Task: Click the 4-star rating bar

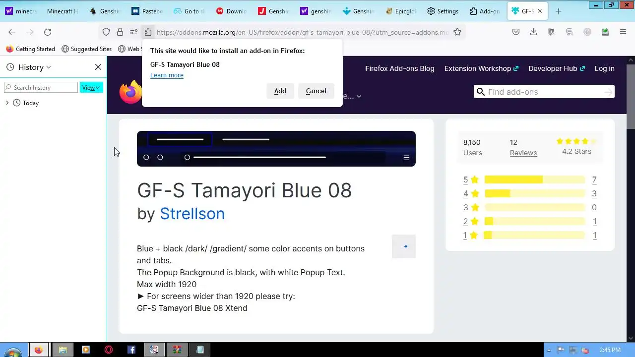Action: 535,193
